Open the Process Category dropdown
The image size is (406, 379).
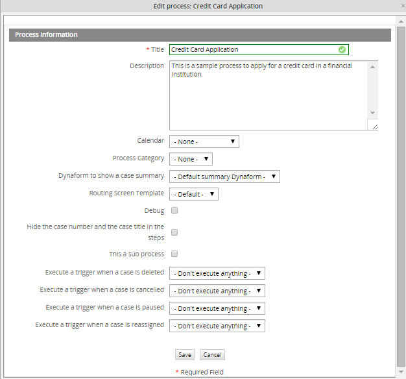191,159
